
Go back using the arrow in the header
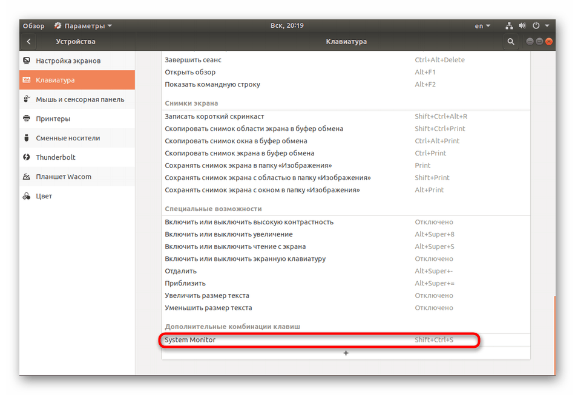click(28, 41)
